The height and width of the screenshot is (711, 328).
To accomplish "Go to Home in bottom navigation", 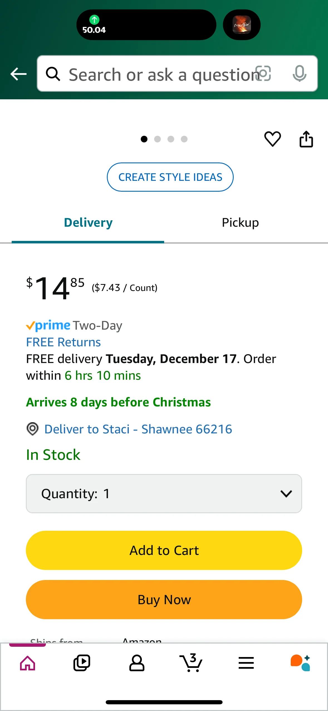I will (x=28, y=663).
